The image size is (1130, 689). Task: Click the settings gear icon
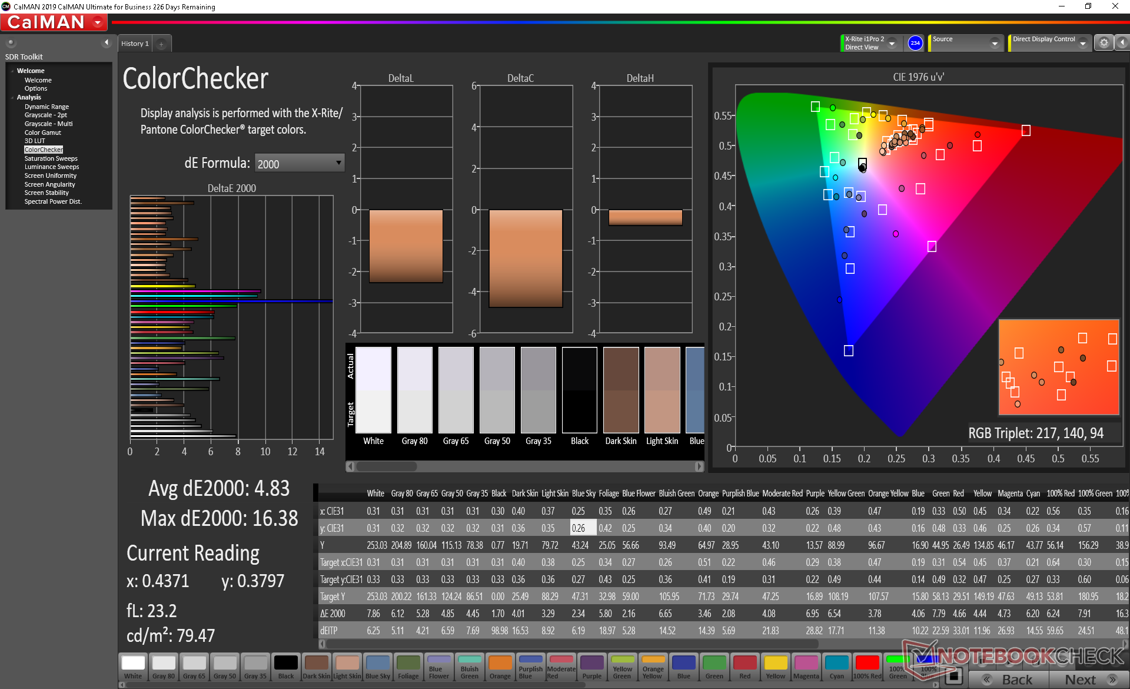(x=1104, y=43)
